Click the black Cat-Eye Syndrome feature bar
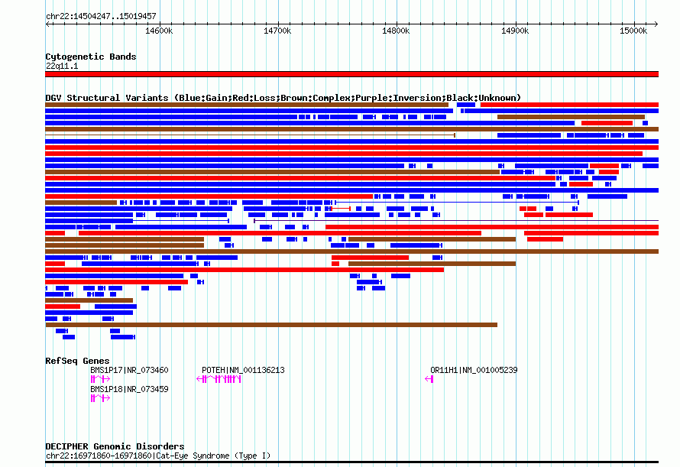 351,462
